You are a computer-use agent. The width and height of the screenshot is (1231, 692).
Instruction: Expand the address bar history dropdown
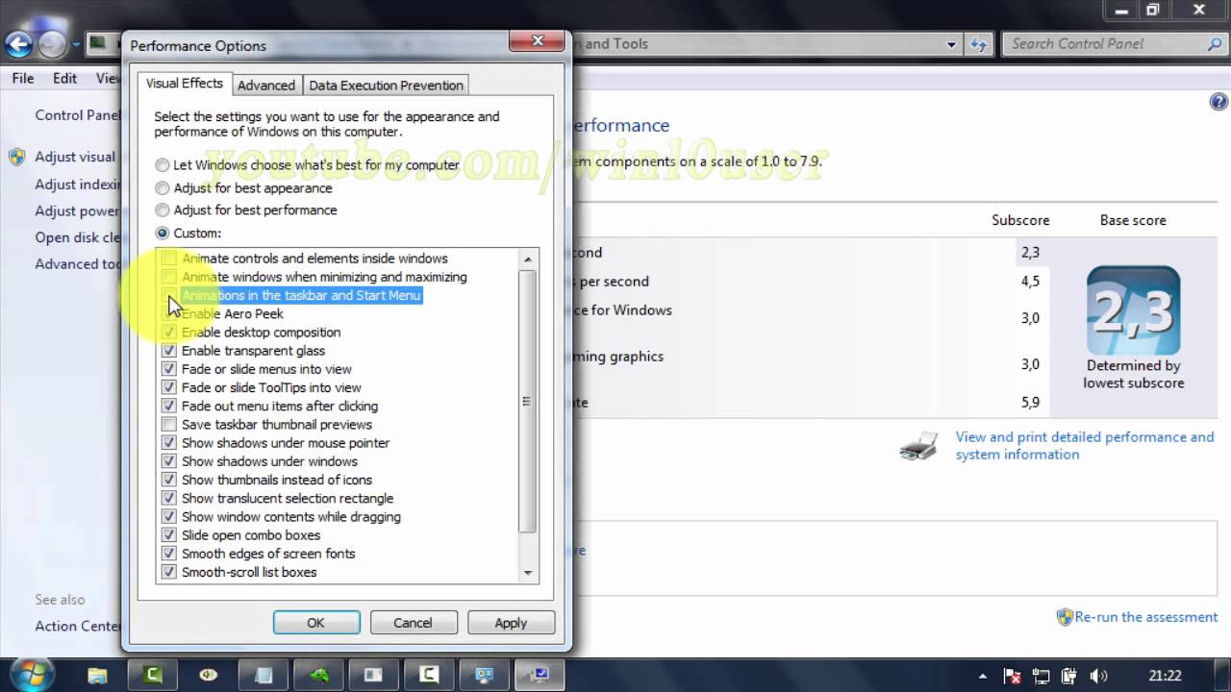pyautogui.click(x=952, y=43)
